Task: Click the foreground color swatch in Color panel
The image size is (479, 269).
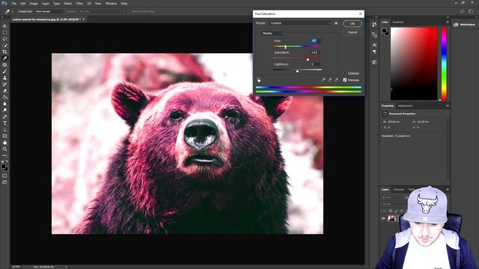Action: tap(384, 30)
